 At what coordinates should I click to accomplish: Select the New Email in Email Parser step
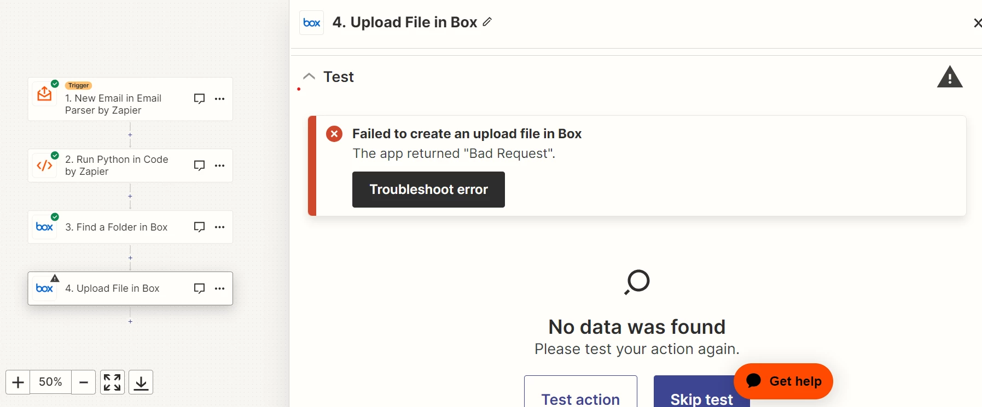click(130, 99)
